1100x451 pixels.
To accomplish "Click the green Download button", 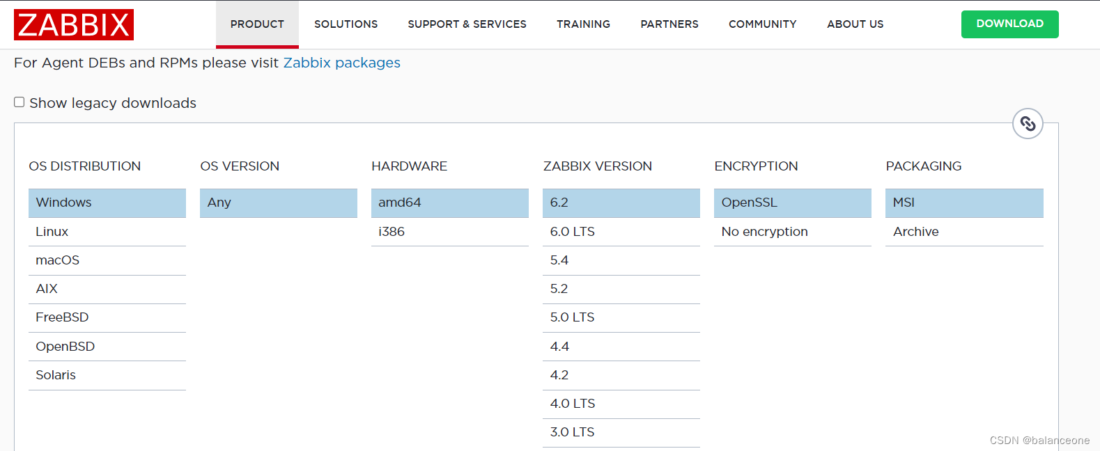I will [x=1009, y=24].
